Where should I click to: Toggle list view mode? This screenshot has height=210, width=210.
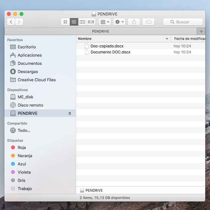[x=74, y=22]
